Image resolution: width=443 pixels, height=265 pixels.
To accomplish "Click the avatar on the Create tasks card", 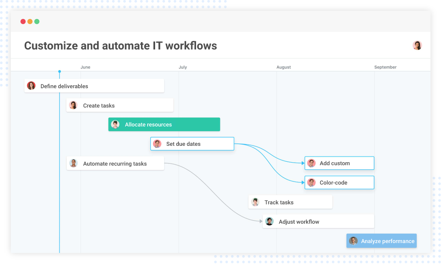I will pos(73,105).
